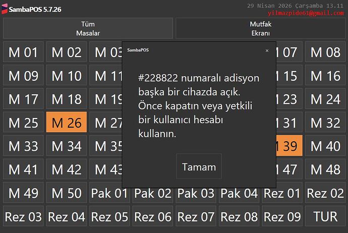This screenshot has height=233, width=348.
Task: Open reservation Rez 01
Action: pyautogui.click(x=282, y=193)
